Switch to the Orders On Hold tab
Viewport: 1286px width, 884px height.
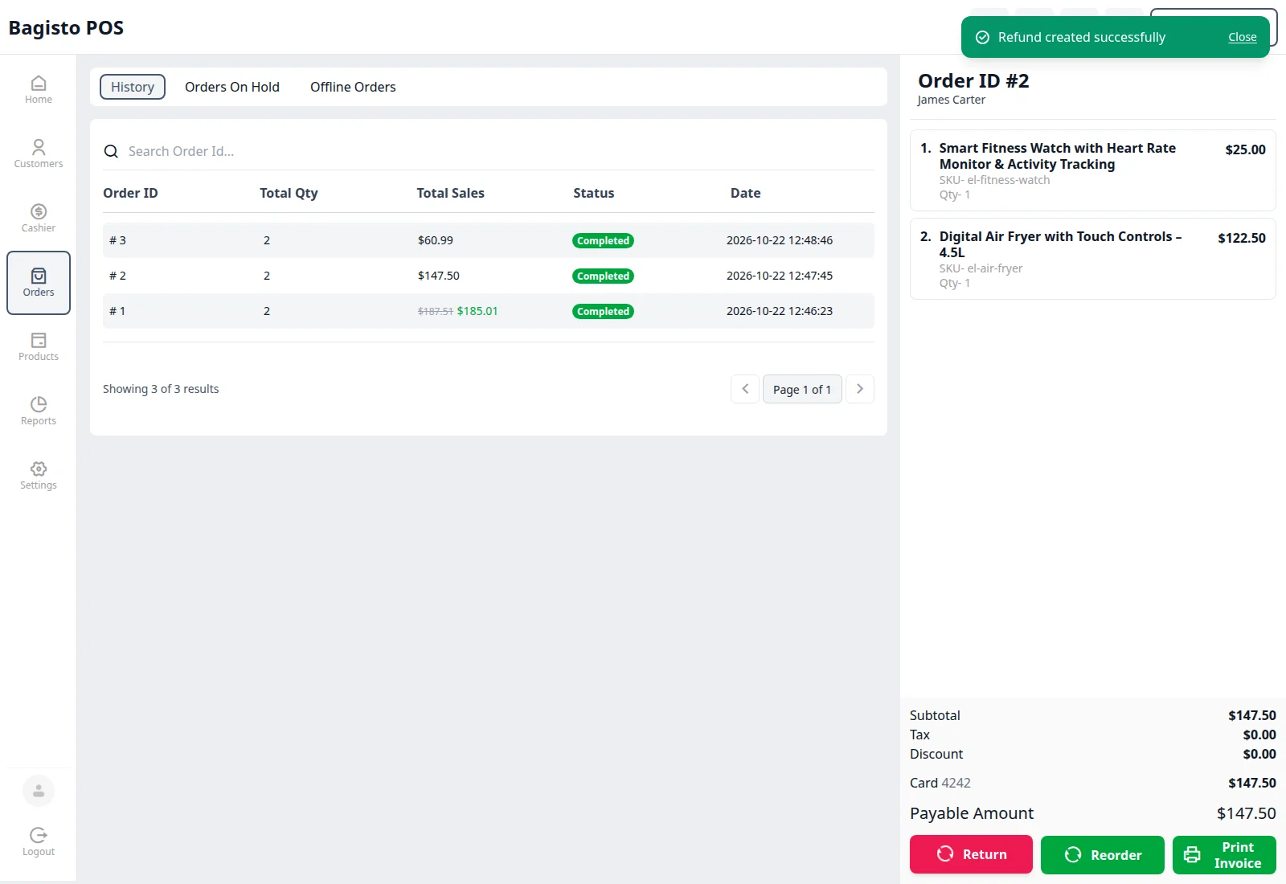point(232,87)
